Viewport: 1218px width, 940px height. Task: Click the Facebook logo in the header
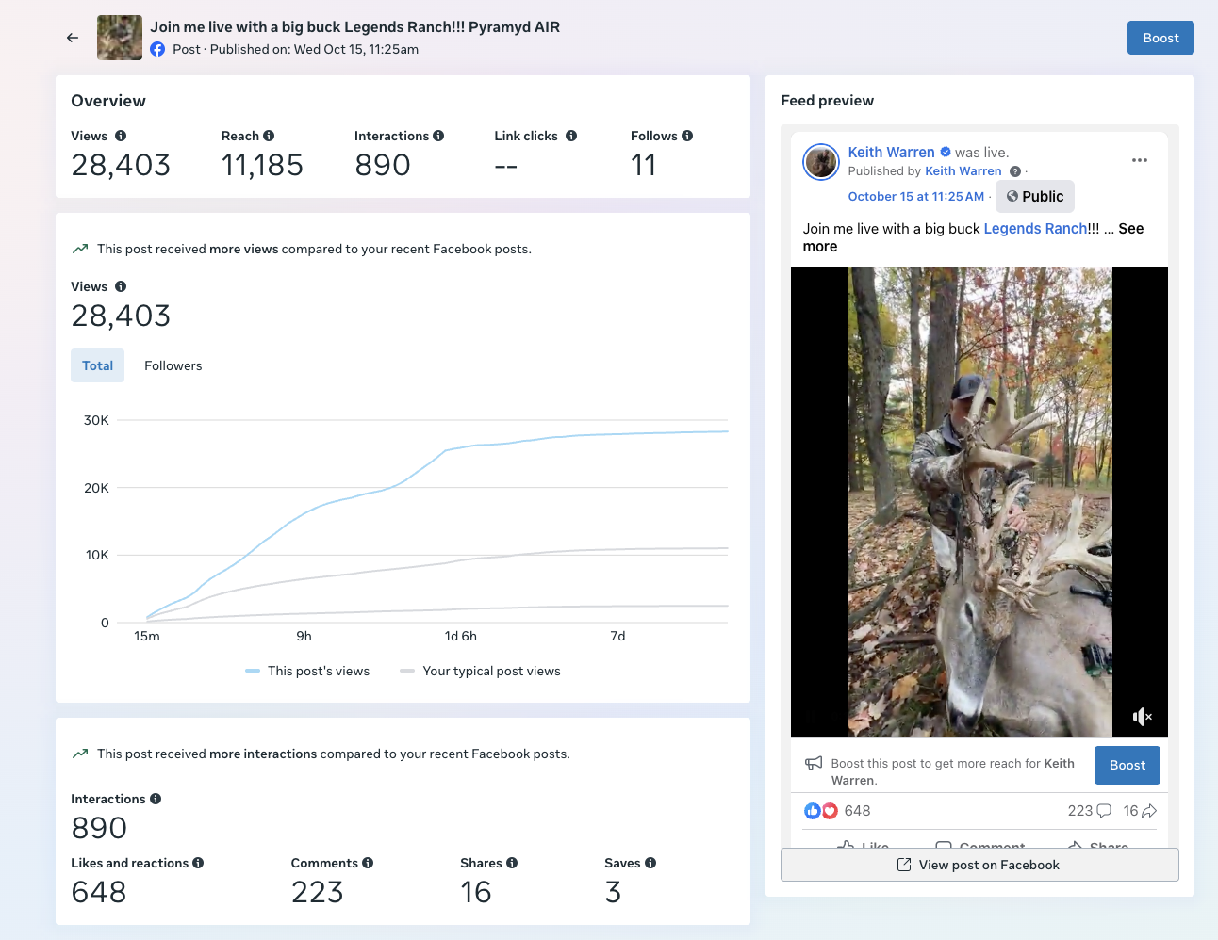[157, 49]
